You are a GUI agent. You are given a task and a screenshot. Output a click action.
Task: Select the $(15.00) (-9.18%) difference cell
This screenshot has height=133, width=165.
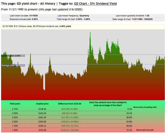click(70, 109)
